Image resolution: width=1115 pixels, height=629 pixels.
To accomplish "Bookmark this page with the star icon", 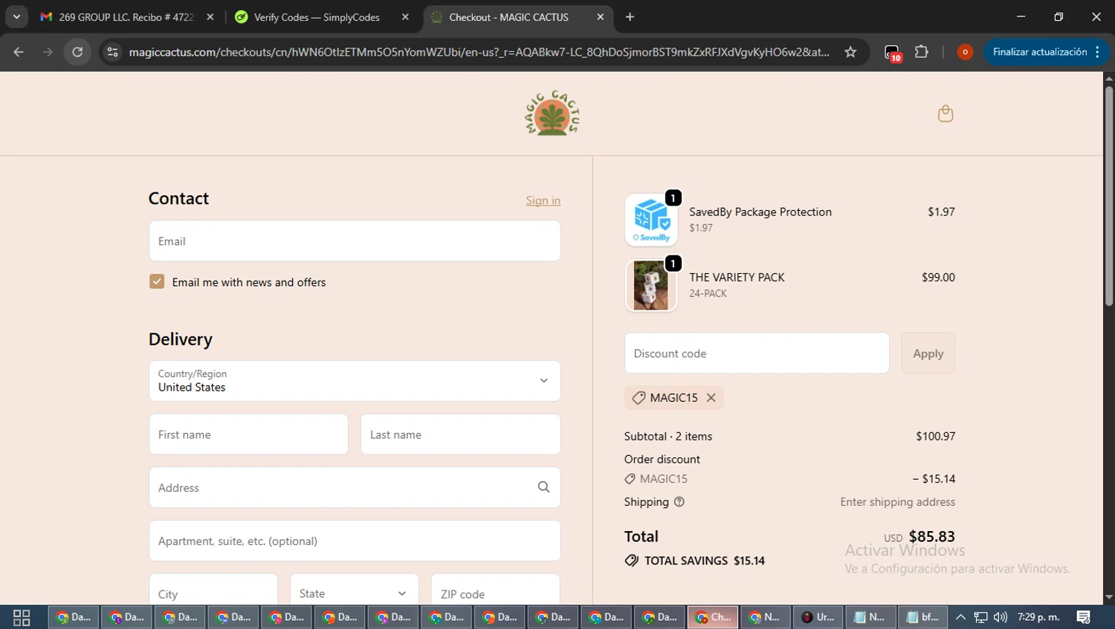I will [850, 52].
